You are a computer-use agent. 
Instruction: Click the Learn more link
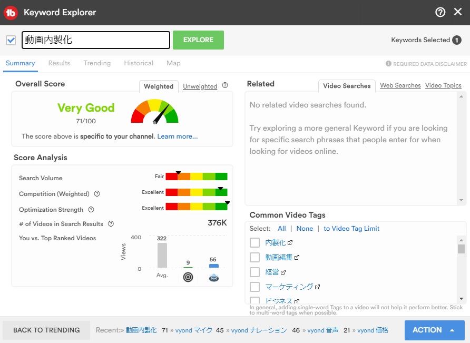178,136
